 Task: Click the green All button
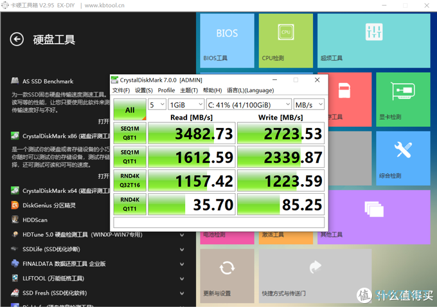130,110
